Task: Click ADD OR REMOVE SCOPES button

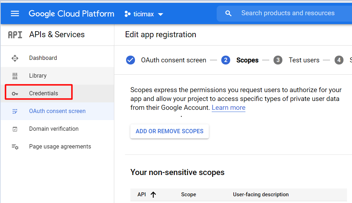Action: tap(169, 131)
